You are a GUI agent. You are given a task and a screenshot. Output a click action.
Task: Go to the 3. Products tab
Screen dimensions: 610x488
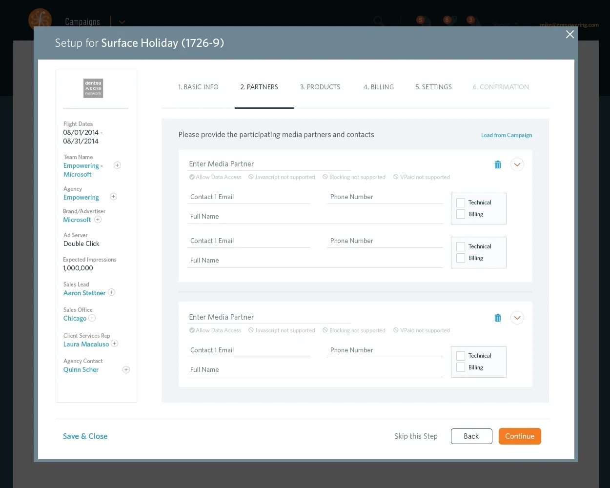[320, 87]
